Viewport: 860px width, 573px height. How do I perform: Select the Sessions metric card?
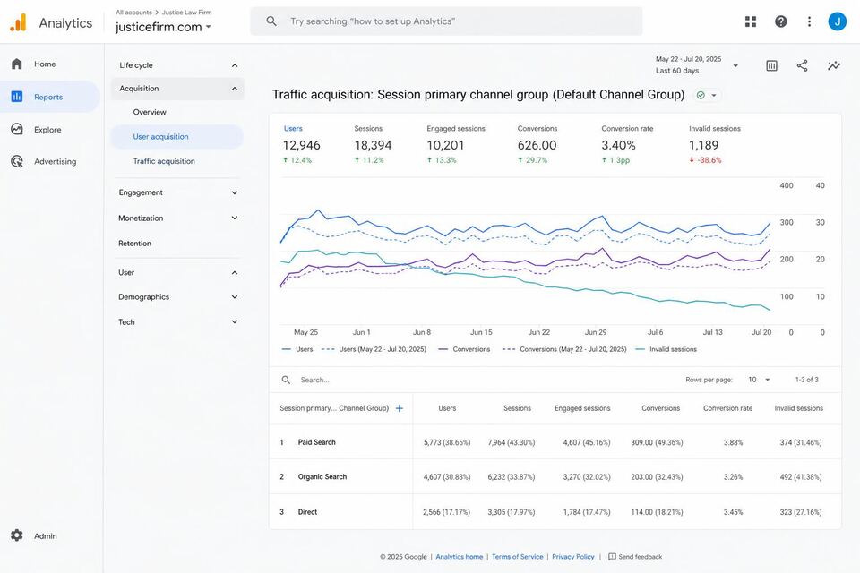[x=373, y=144]
